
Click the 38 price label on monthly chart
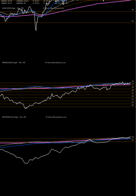click(x=133, y=137)
